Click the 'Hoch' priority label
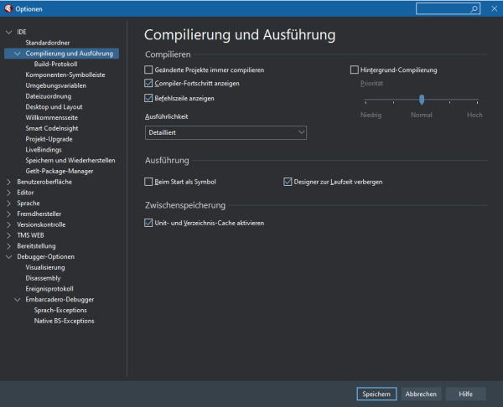This screenshot has width=503, height=407. tap(474, 115)
